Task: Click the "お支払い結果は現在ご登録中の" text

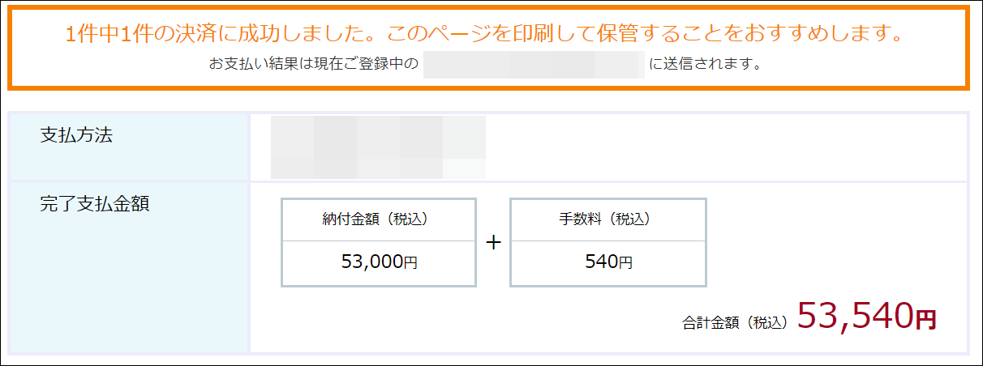Action: tap(313, 64)
